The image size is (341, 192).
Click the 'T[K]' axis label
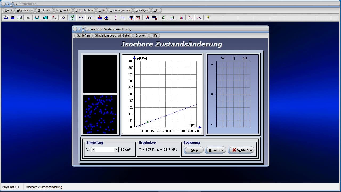[x=192, y=125]
